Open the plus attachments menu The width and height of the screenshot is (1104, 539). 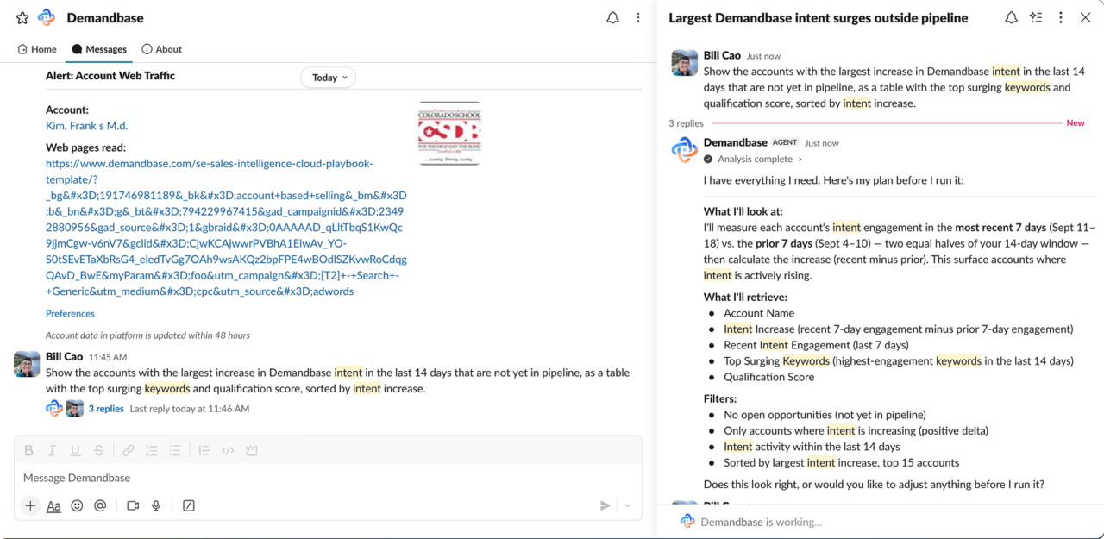(x=30, y=506)
